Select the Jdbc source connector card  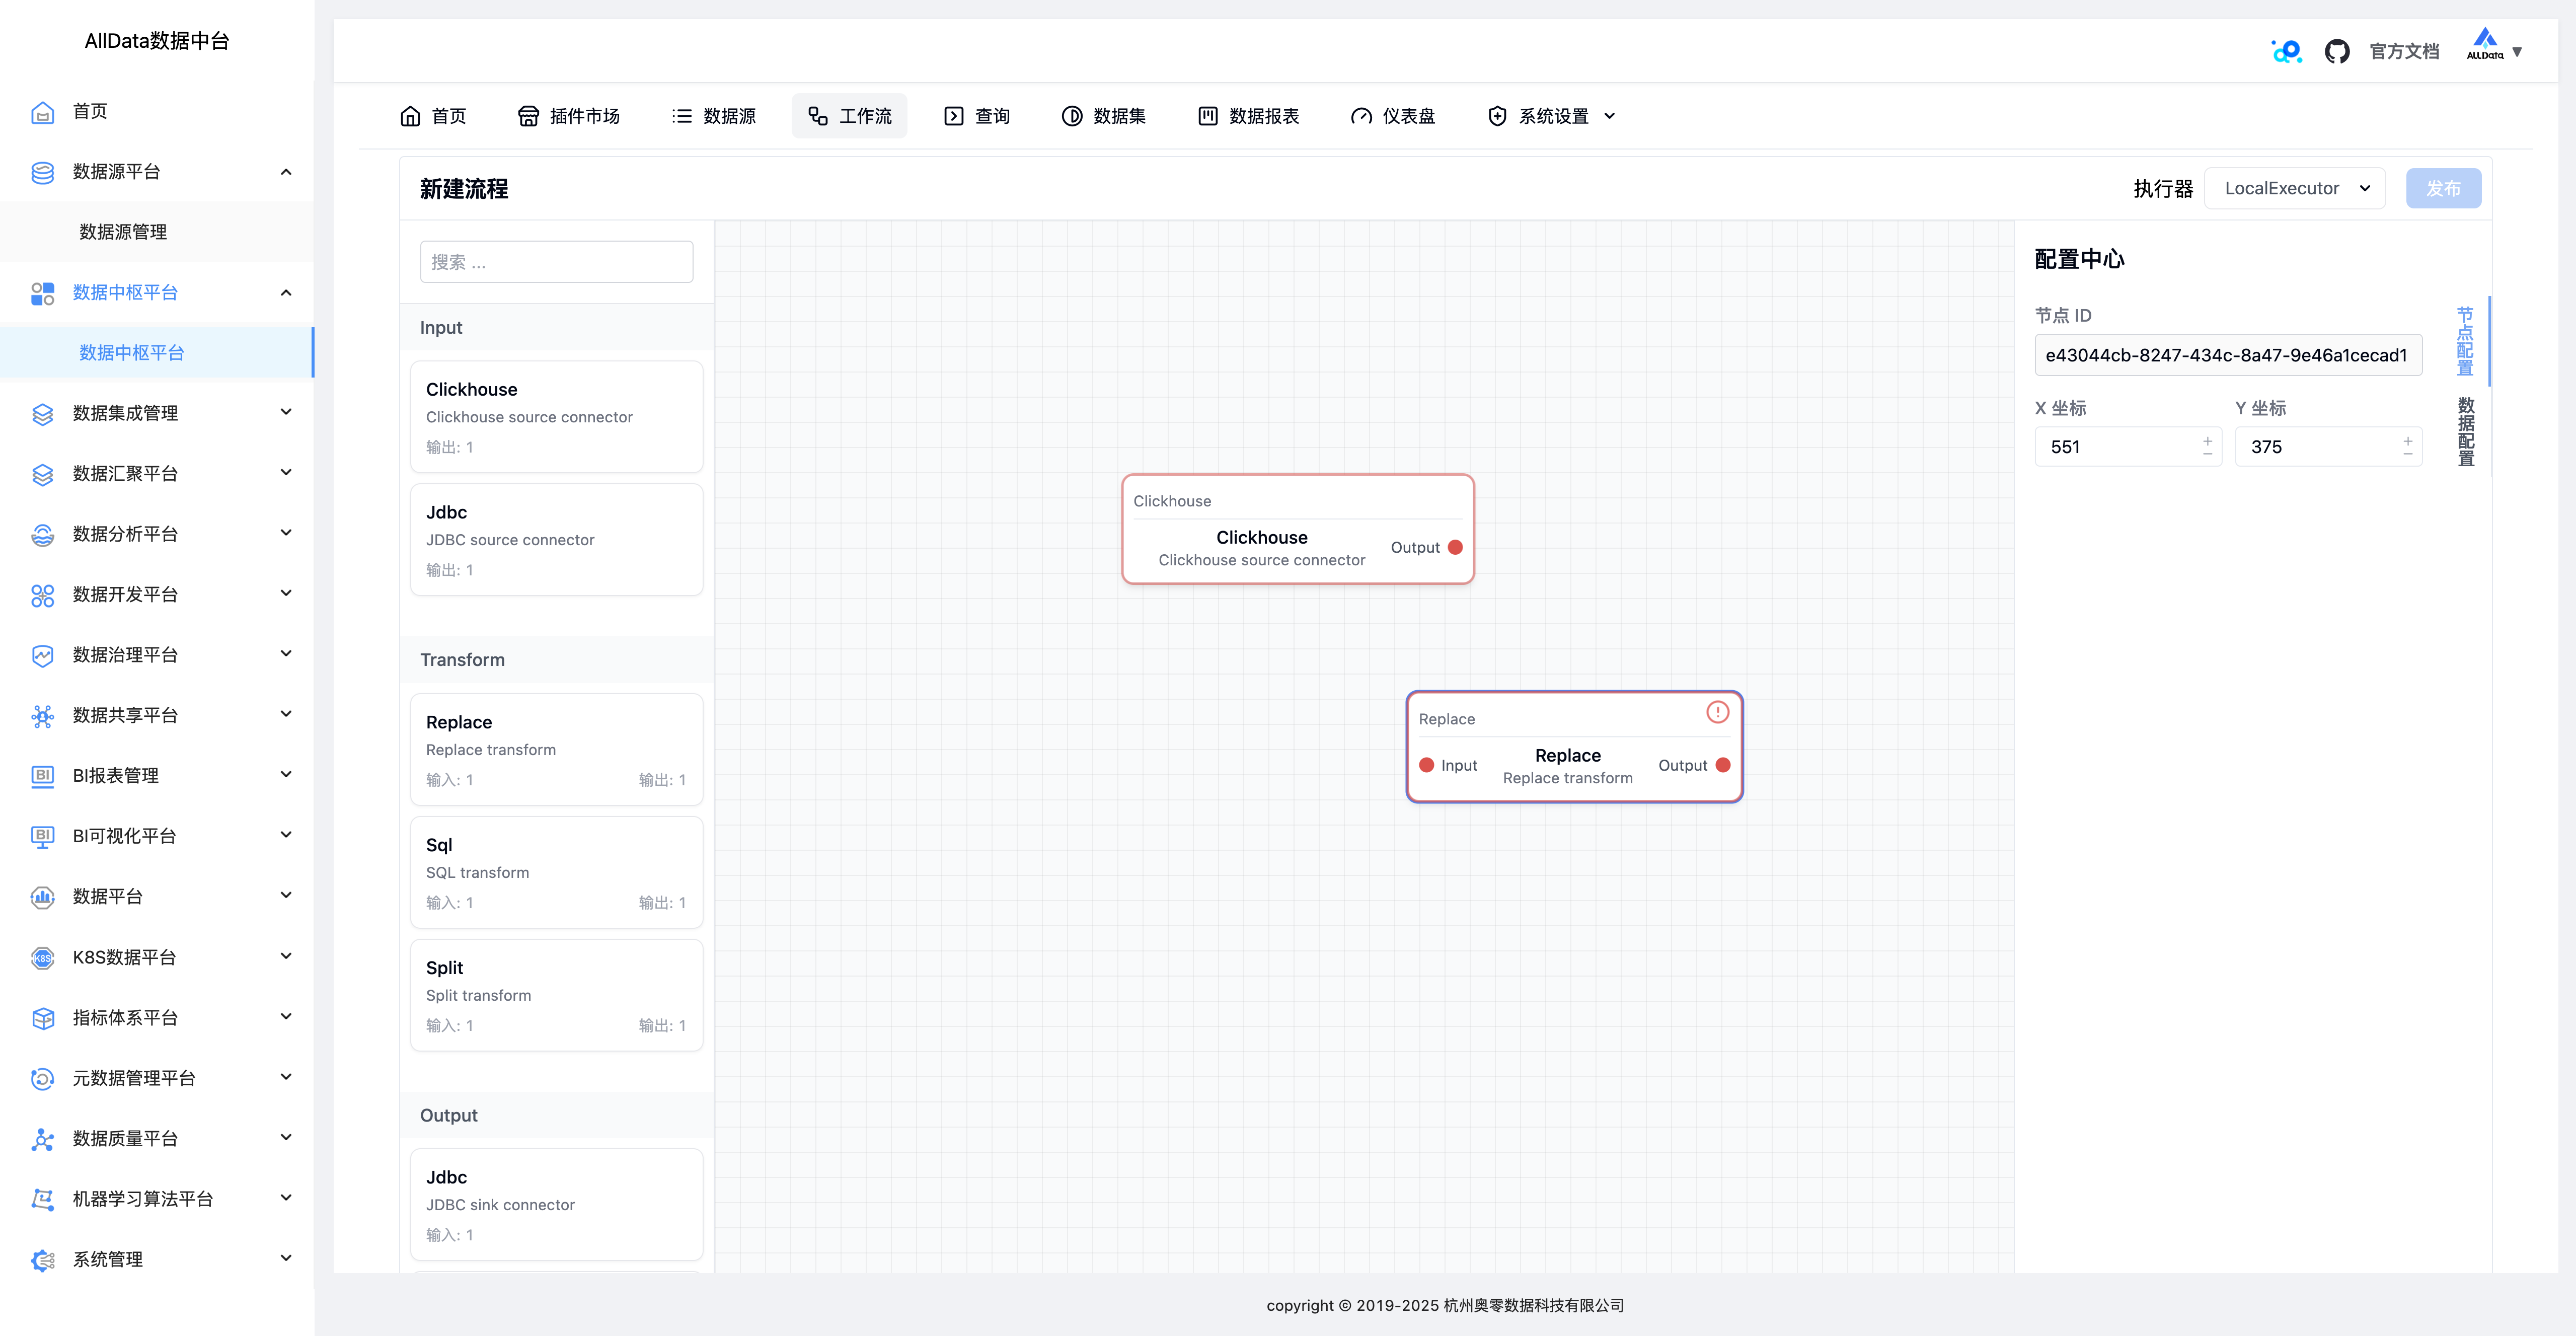556,540
